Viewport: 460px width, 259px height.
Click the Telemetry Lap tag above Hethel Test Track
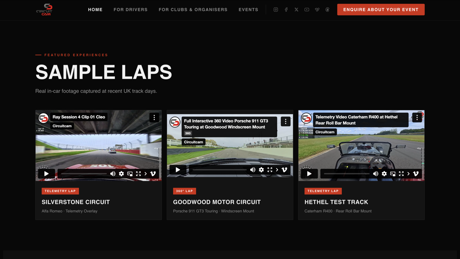[x=323, y=191]
